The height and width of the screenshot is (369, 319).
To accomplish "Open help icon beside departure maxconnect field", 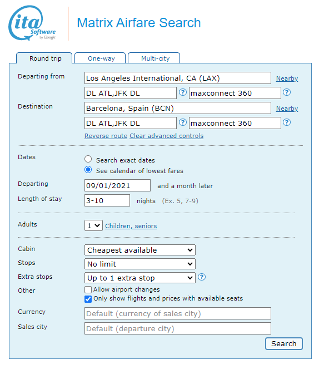I will (287, 92).
